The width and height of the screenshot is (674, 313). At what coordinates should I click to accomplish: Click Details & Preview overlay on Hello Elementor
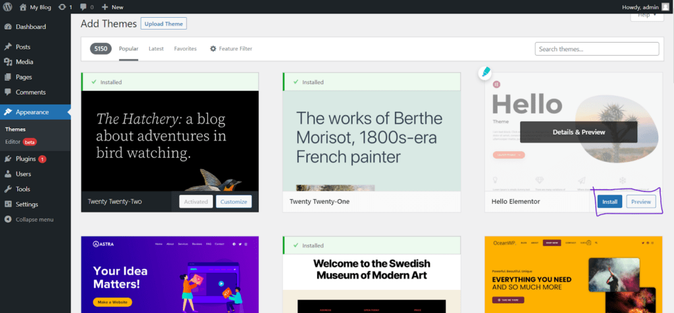[579, 132]
